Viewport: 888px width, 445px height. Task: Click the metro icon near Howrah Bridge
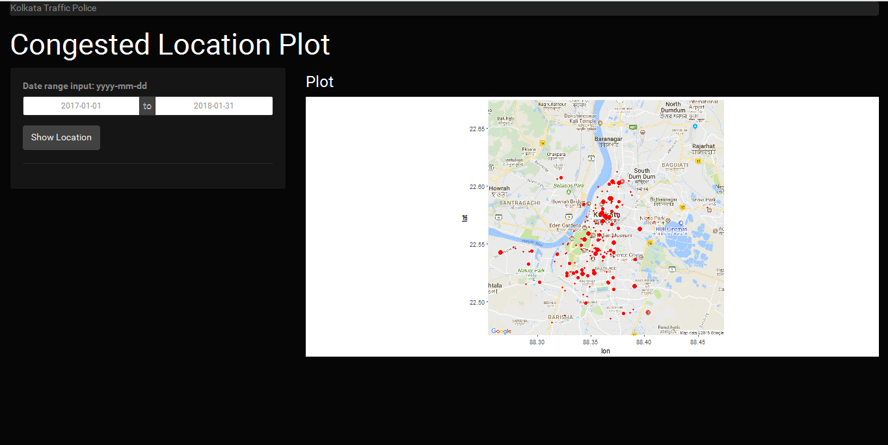click(588, 204)
